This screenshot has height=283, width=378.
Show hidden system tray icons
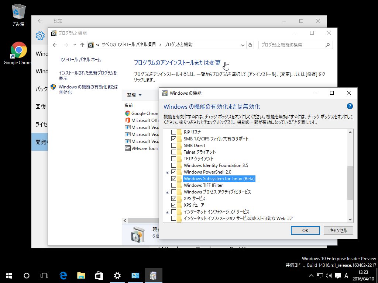tap(311, 276)
